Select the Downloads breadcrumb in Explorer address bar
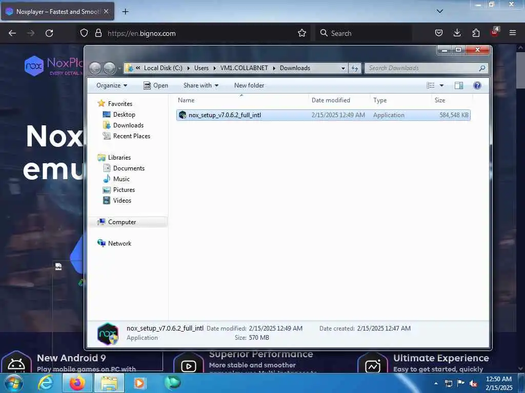 pyautogui.click(x=295, y=68)
